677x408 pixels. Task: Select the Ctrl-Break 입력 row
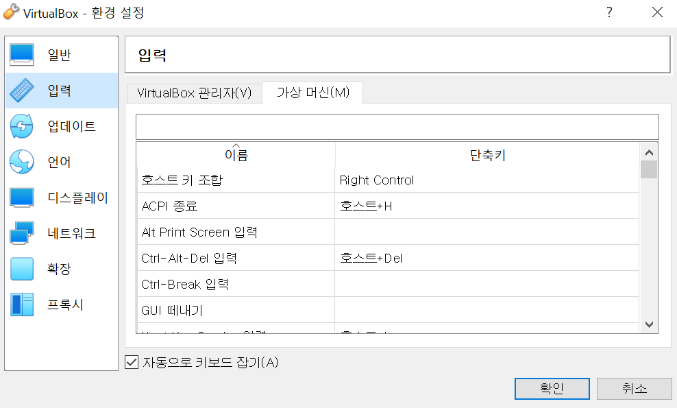point(388,284)
